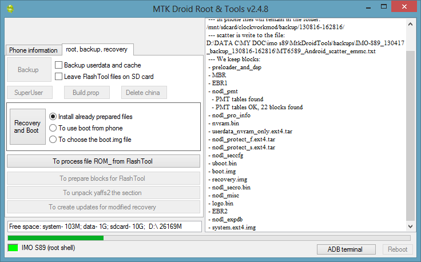Click the preloader_and_dsp log line
Image resolution: width=421 pixels, height=262 pixels.
[235, 67]
